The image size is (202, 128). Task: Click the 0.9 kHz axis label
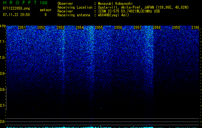pos(3,74)
